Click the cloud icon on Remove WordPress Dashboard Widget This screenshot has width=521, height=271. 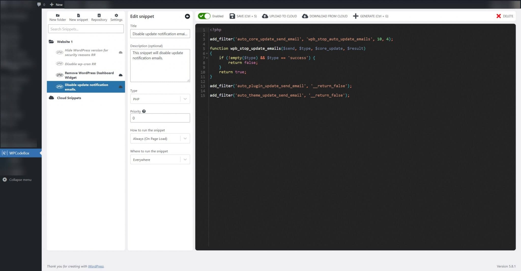click(x=120, y=75)
